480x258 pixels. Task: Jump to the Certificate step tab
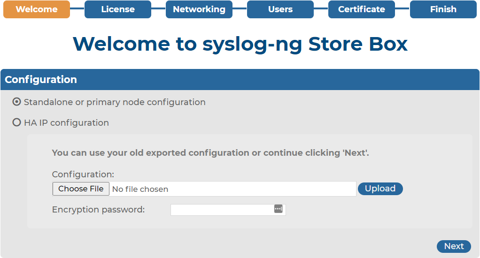[362, 9]
